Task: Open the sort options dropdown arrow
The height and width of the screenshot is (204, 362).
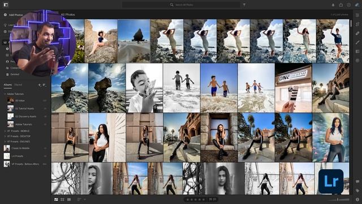Action: tap(85, 199)
